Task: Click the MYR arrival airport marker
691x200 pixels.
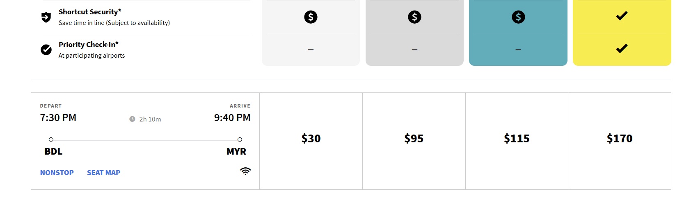Action: 240,139
